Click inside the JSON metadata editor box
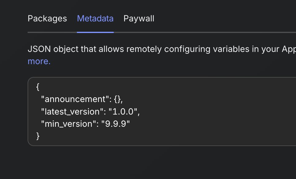This screenshot has width=296, height=179. pos(162,111)
